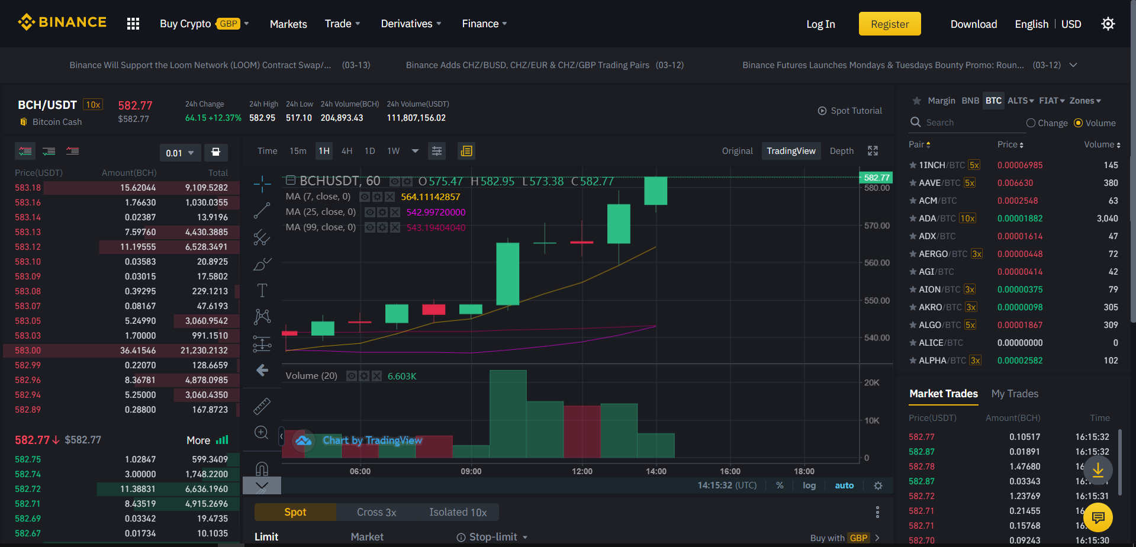Open the Trade dropdown menu
The width and height of the screenshot is (1136, 547).
342,24
